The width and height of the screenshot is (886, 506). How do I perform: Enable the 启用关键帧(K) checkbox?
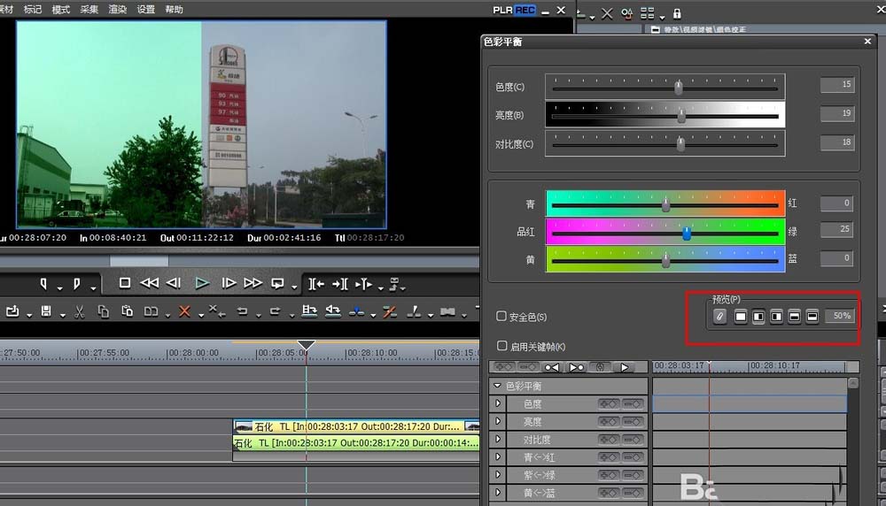coord(502,346)
